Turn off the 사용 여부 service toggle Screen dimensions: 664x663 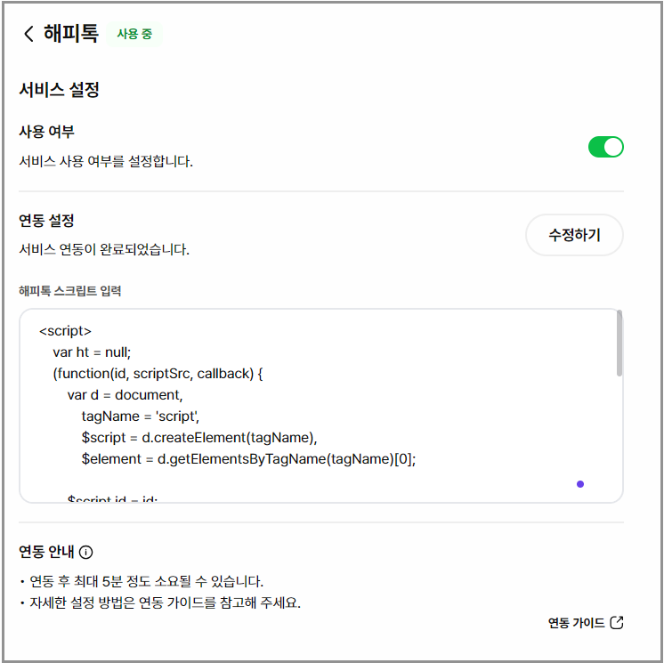point(605,147)
